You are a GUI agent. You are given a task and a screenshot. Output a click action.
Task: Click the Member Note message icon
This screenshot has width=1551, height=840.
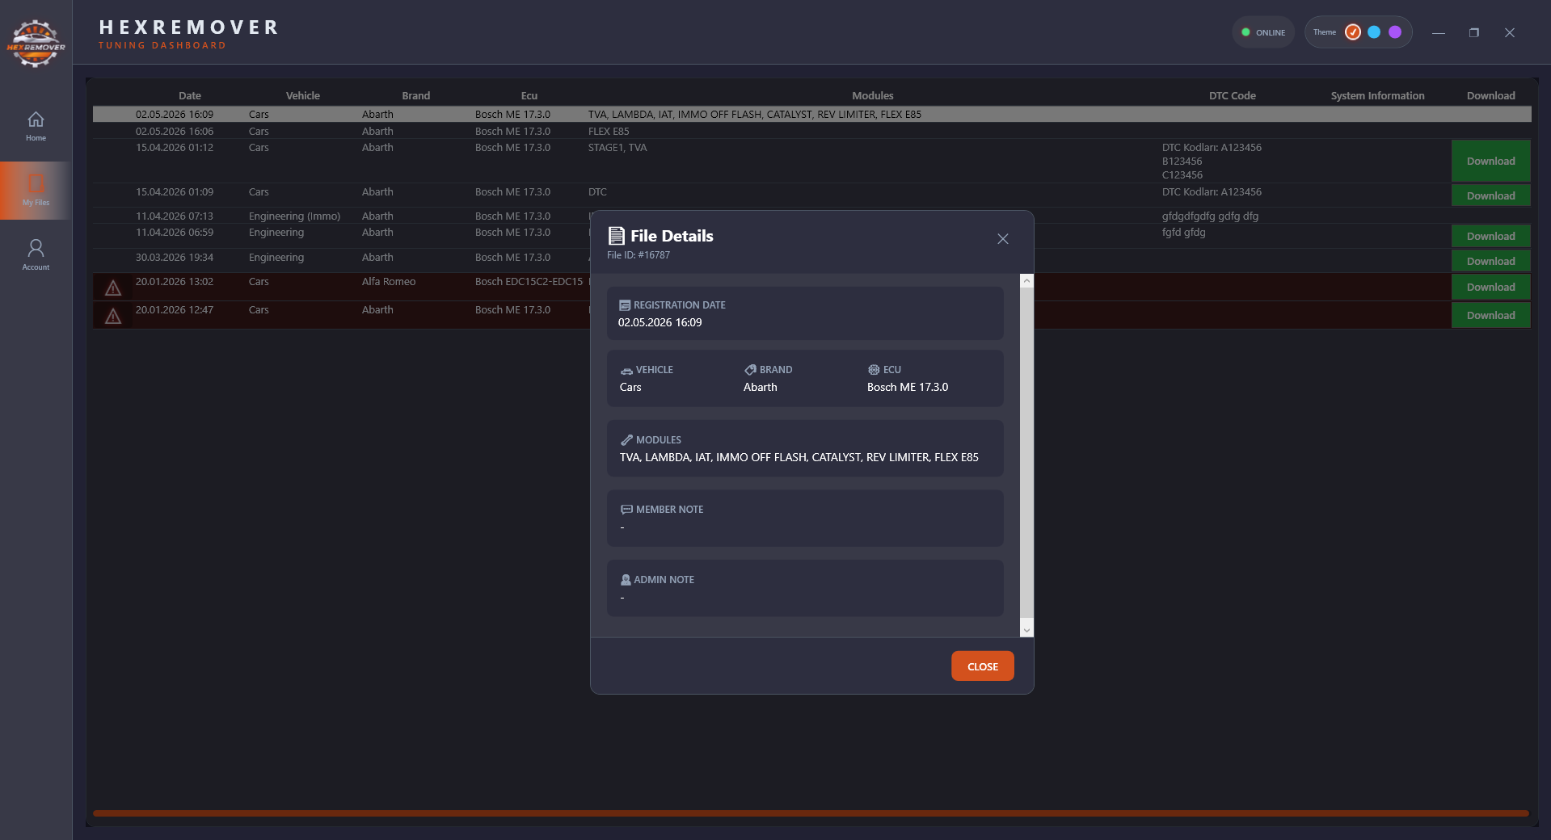(x=626, y=510)
